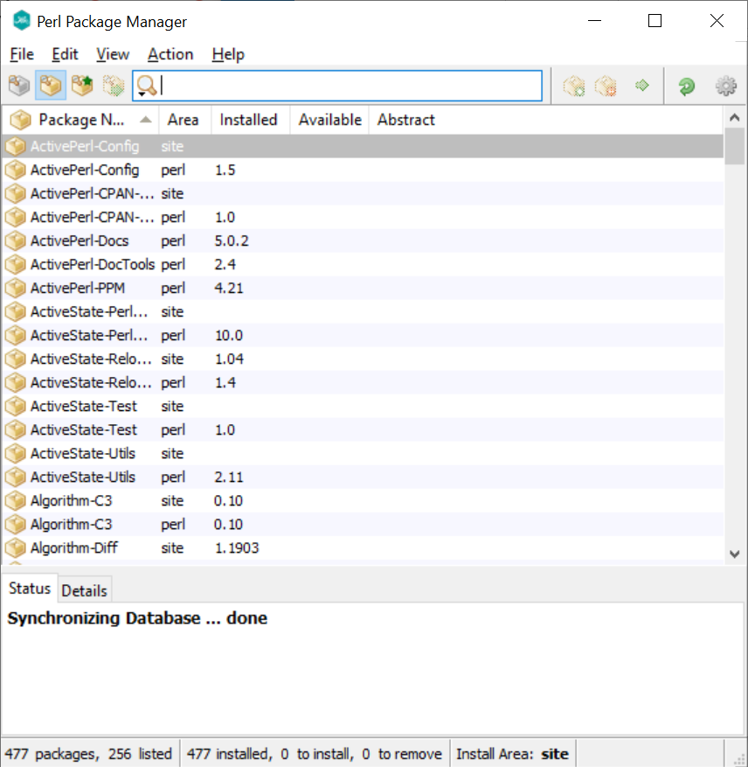
Task: Run the marked actions green arrow
Action: pos(642,86)
